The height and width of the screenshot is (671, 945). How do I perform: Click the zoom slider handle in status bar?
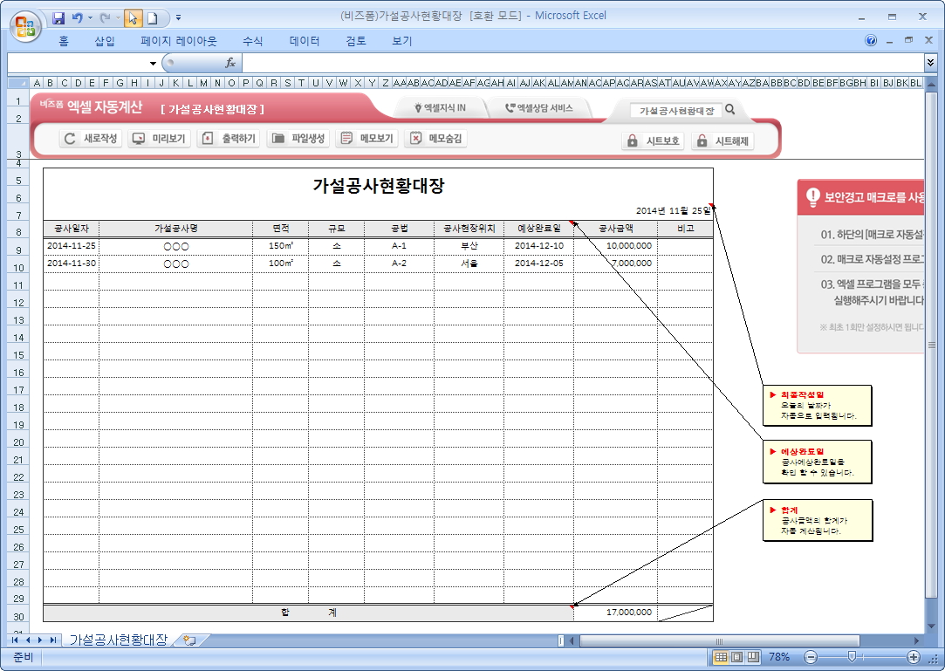coord(852,657)
